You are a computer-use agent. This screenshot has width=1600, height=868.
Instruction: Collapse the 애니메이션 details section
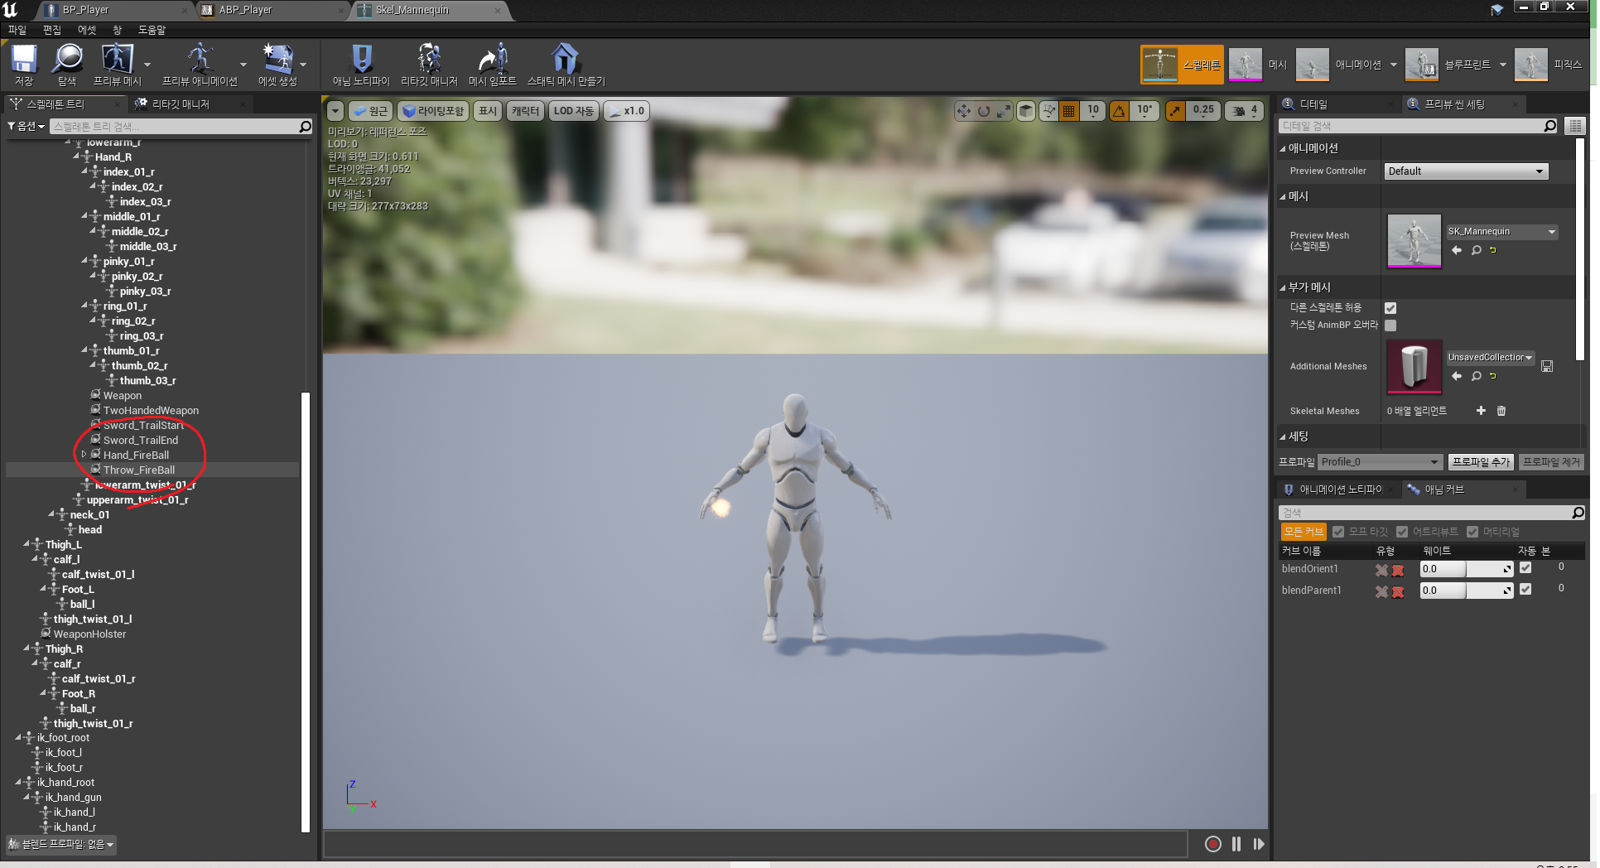[1283, 149]
